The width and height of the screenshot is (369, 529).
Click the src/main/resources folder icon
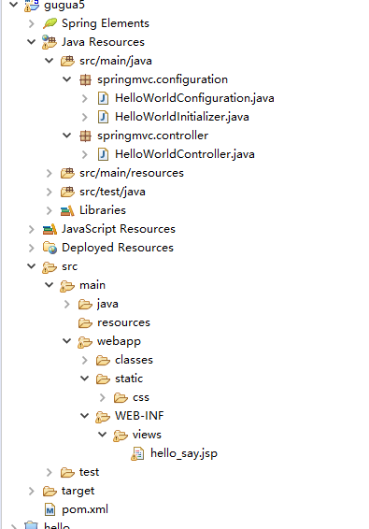(x=67, y=173)
